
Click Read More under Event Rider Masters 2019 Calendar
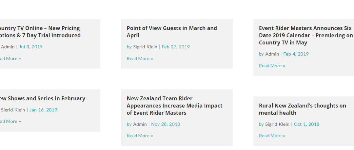pos(272,66)
